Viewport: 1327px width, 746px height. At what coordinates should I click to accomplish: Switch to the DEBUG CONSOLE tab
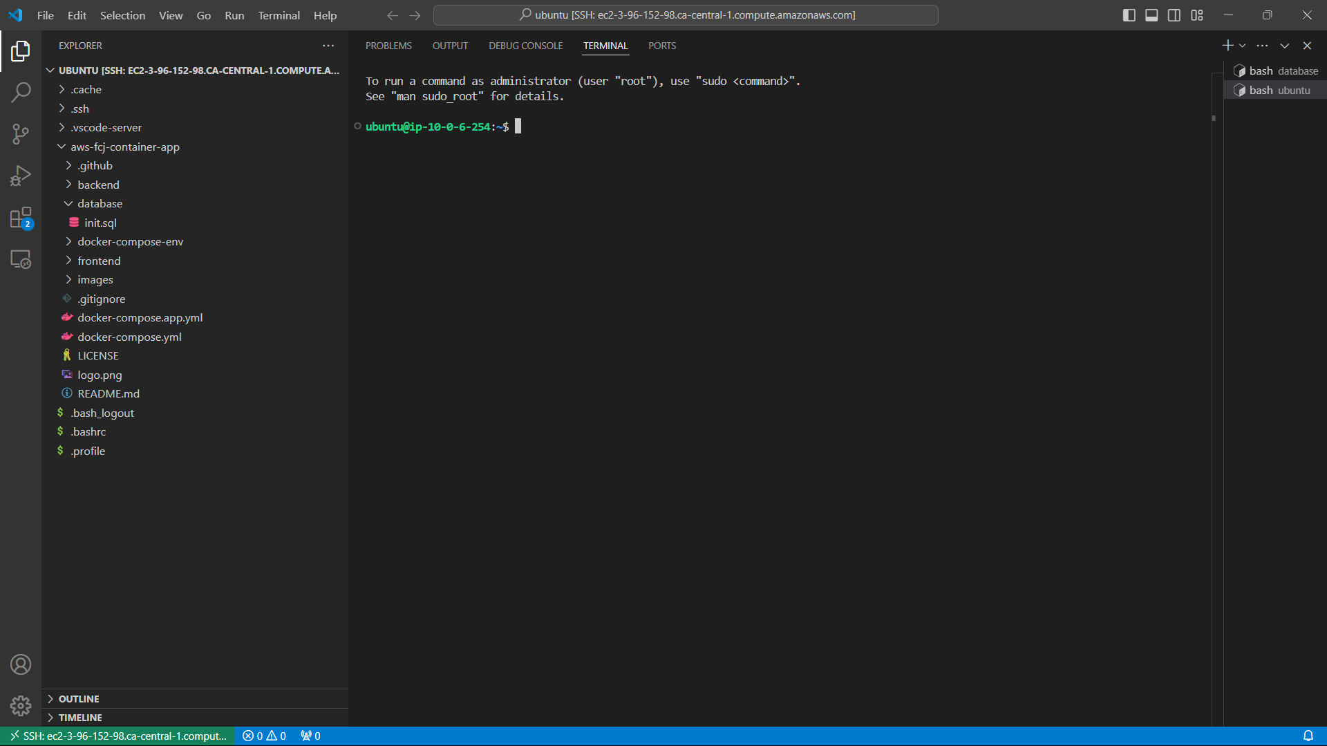(525, 46)
